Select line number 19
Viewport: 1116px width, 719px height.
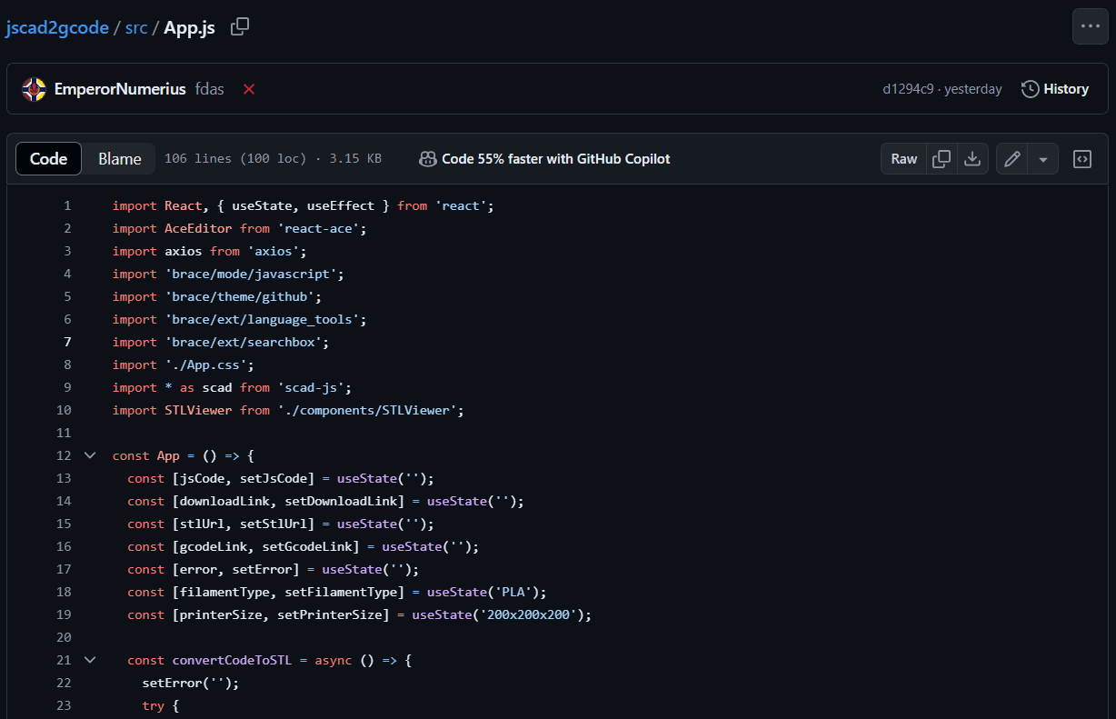tap(64, 614)
